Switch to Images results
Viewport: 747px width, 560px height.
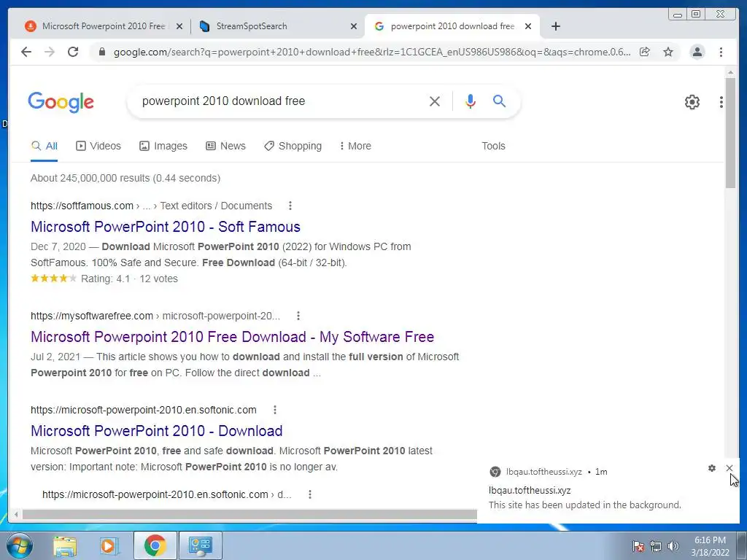coord(163,146)
